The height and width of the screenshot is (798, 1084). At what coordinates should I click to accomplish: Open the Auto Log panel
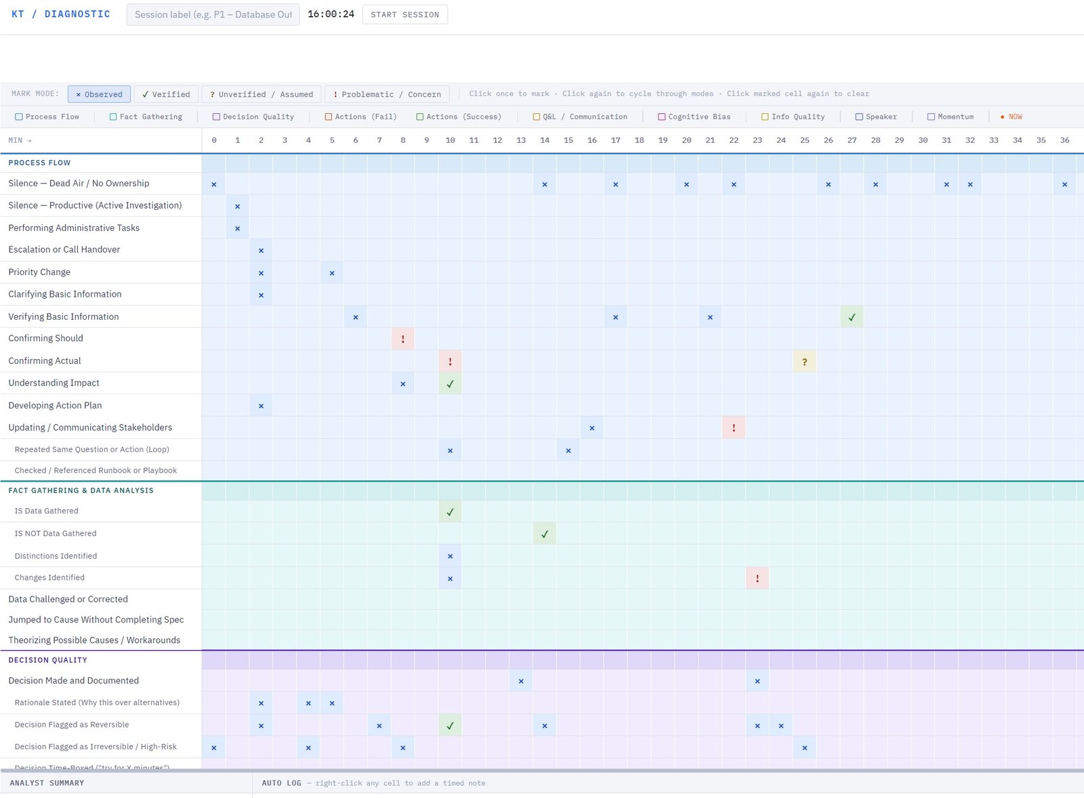tap(281, 782)
